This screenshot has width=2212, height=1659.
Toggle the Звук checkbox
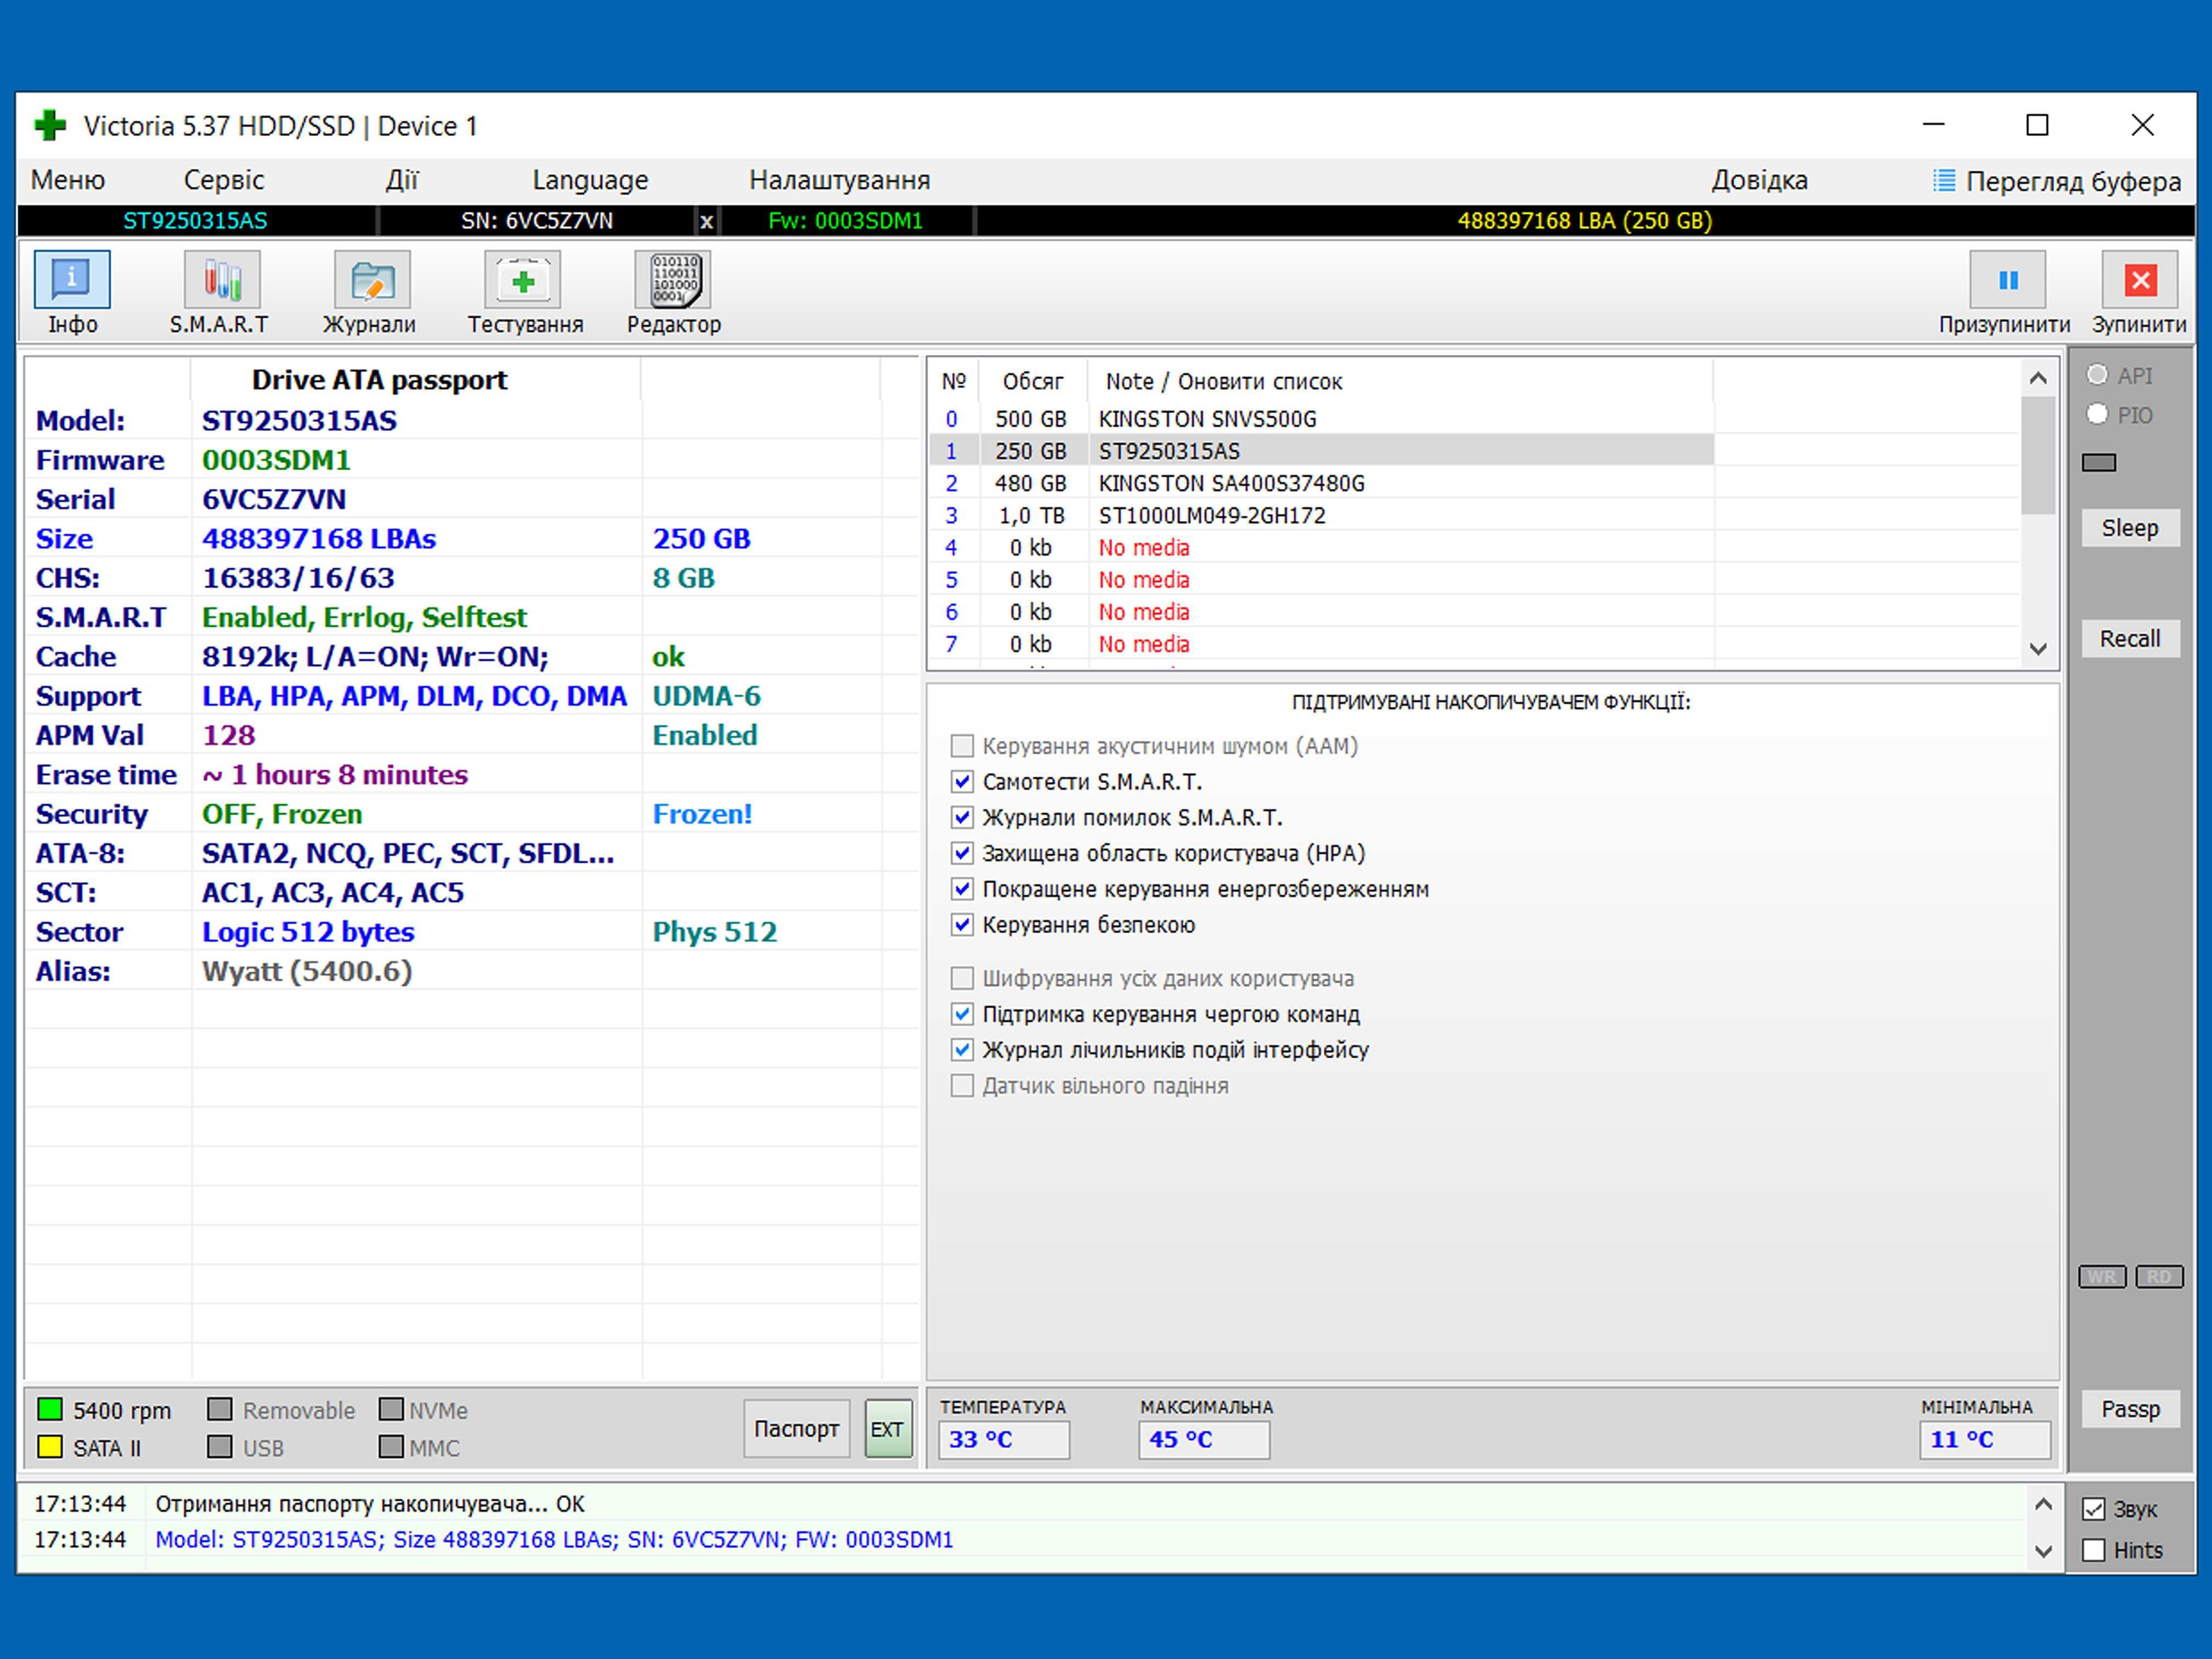[2094, 1509]
